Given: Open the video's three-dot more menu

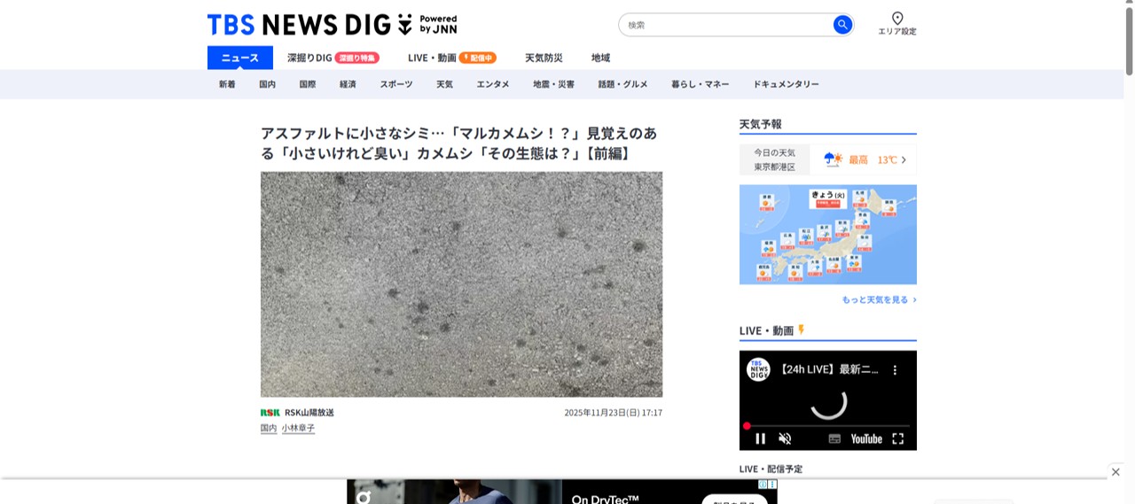Looking at the screenshot, I should point(895,370).
